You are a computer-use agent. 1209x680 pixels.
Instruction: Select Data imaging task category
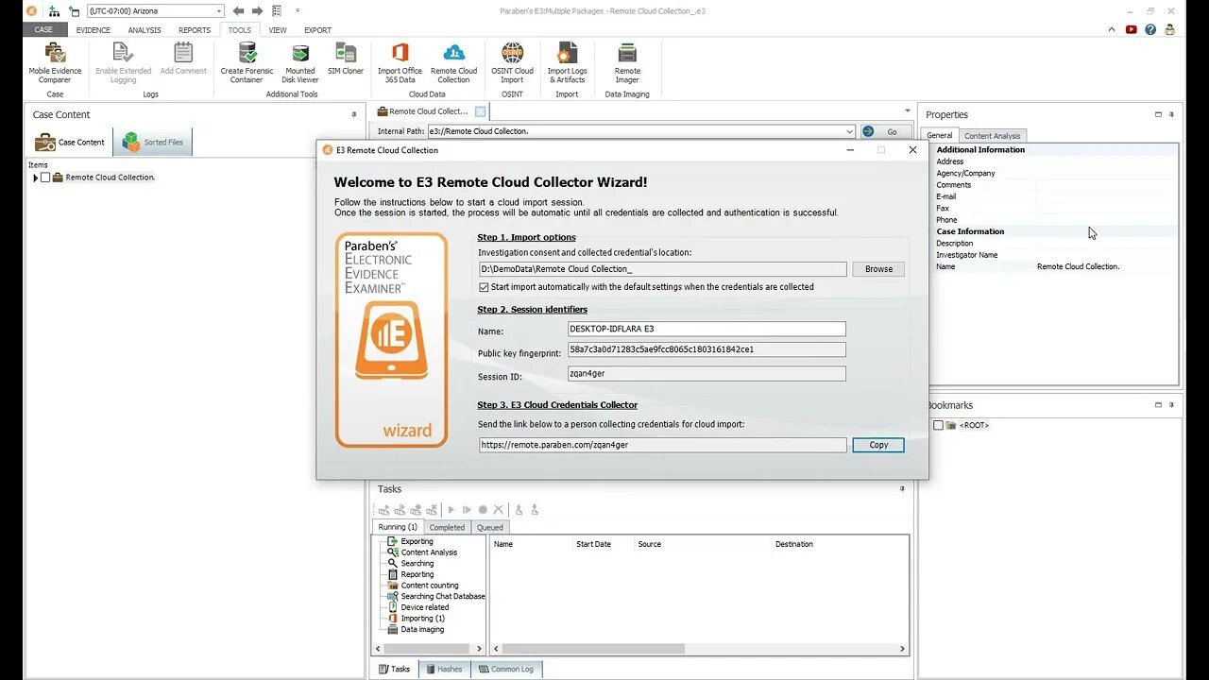[421, 629]
